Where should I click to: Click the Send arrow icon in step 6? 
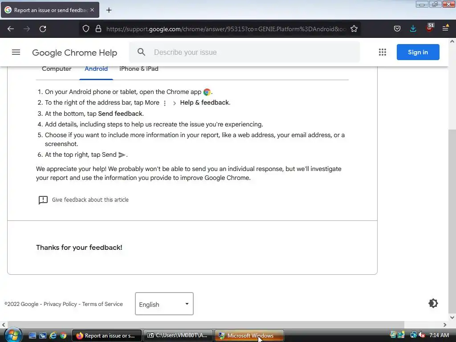click(x=122, y=155)
